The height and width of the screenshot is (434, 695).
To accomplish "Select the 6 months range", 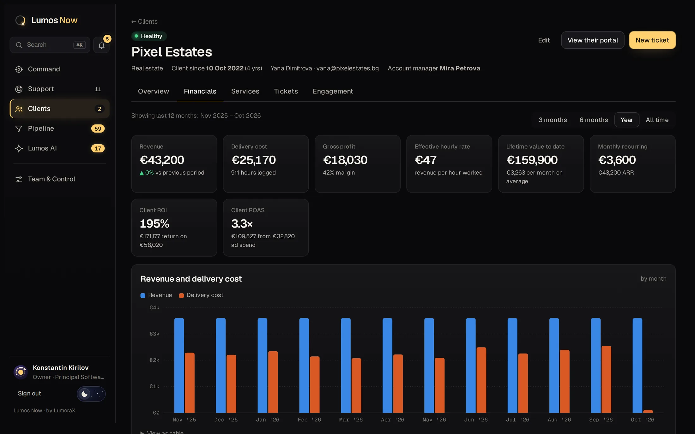I will point(594,120).
